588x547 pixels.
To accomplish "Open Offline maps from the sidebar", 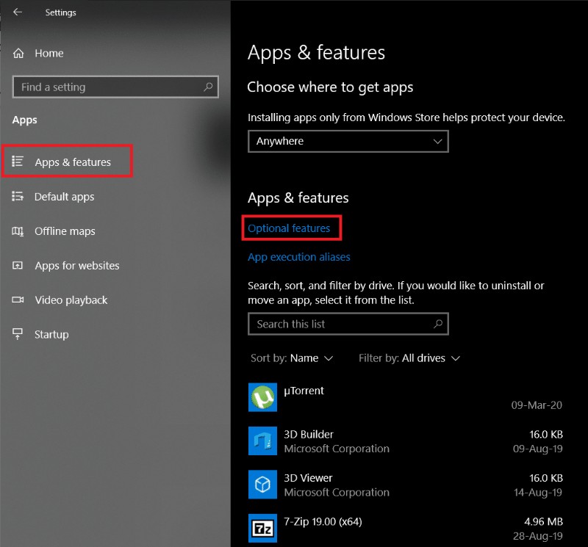I will (16, 231).
